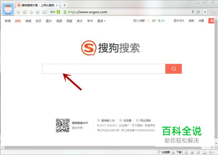Click the sun weather icon
Viewport: 218px width, 155px height.
(x=149, y=21)
